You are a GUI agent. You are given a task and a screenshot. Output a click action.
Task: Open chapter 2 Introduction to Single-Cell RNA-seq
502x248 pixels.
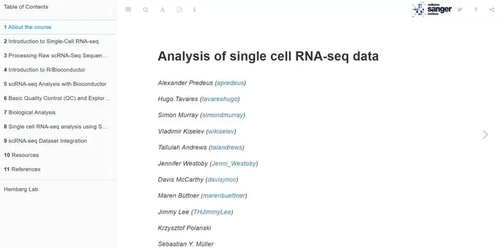51,41
